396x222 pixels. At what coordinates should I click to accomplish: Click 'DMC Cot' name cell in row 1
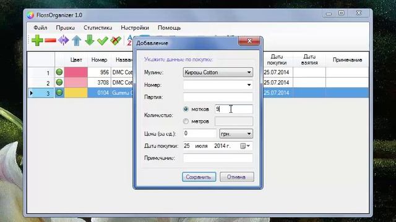123,72
